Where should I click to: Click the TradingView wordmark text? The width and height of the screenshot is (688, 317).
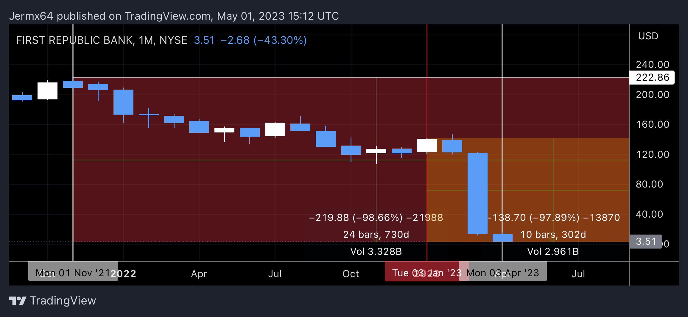[63, 301]
